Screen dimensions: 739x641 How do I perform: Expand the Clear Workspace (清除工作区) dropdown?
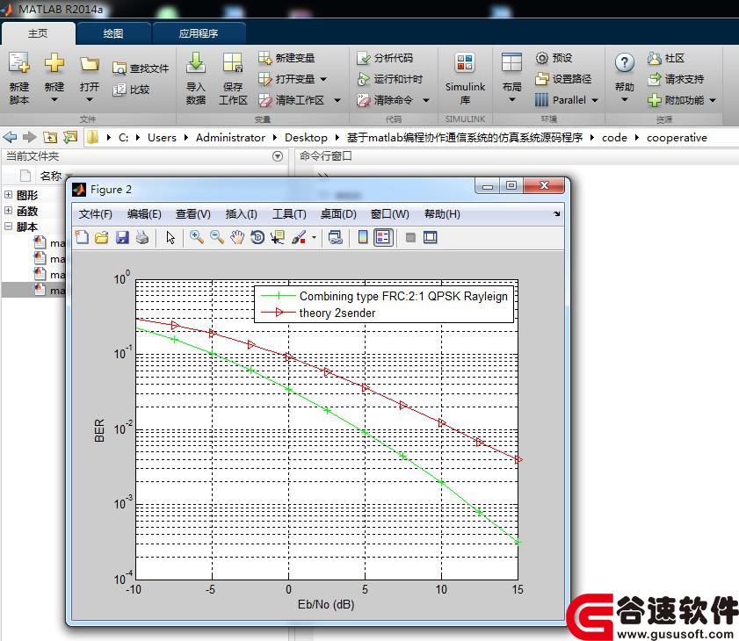[x=337, y=100]
